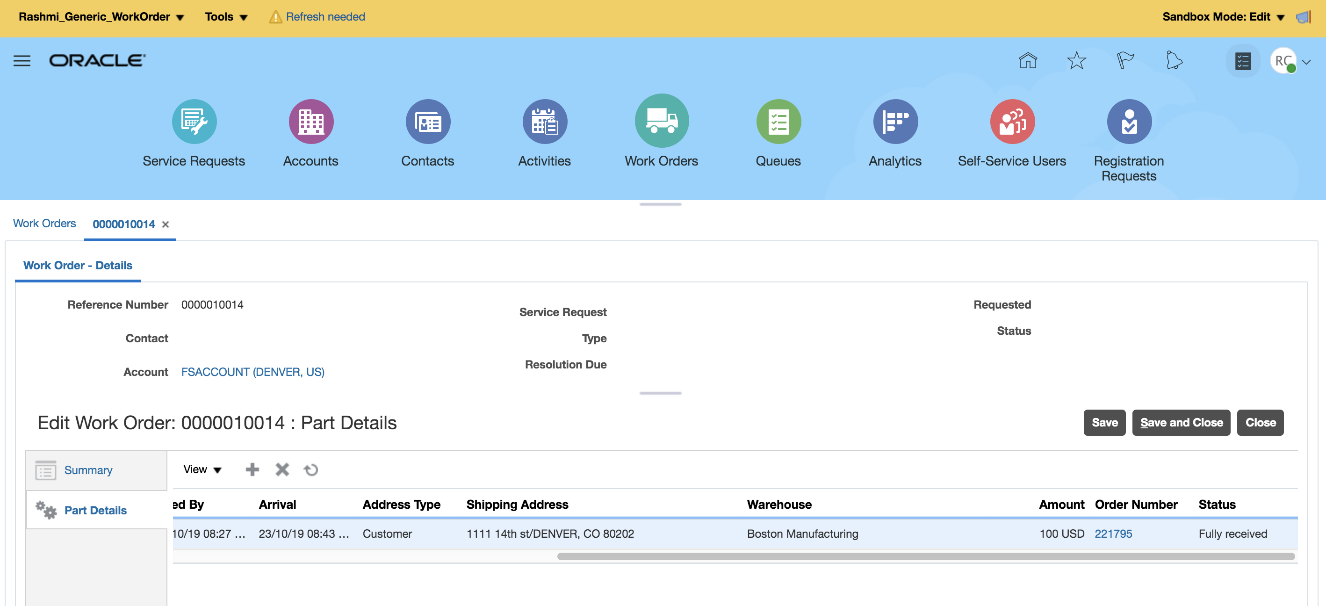Viewport: 1326px width, 606px height.
Task: Click the Delete row X icon
Action: pos(282,469)
